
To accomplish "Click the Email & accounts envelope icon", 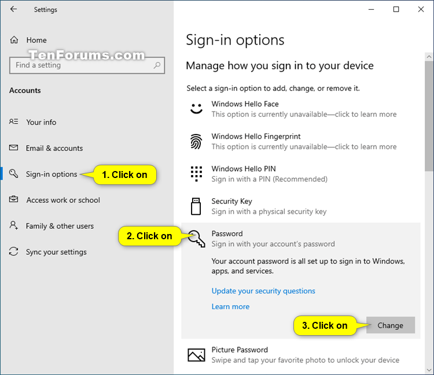I will click(13, 147).
